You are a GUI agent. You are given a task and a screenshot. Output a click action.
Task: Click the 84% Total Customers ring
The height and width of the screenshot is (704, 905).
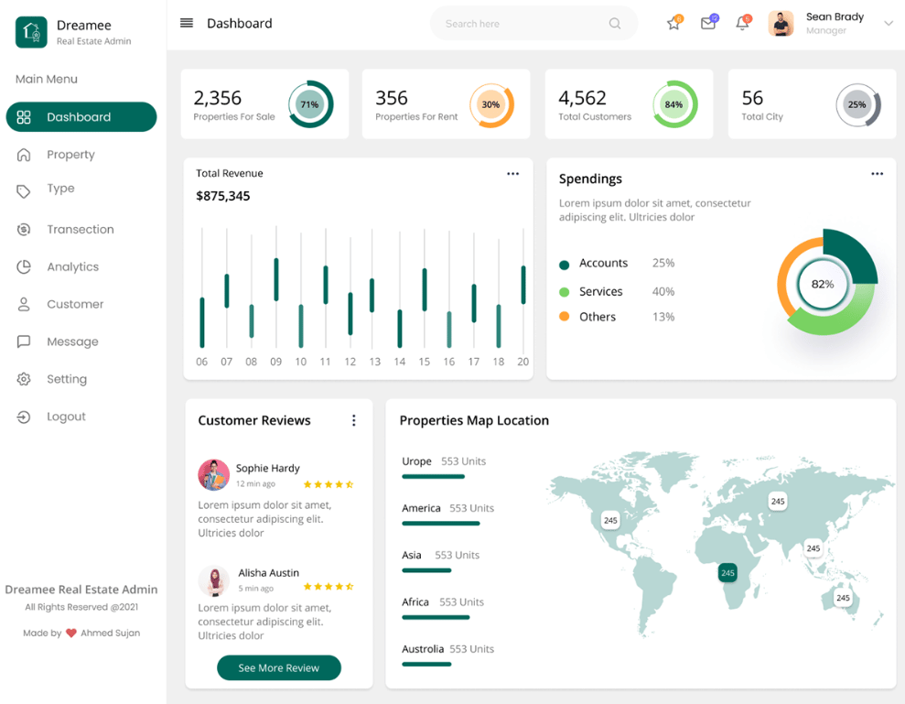tap(674, 104)
